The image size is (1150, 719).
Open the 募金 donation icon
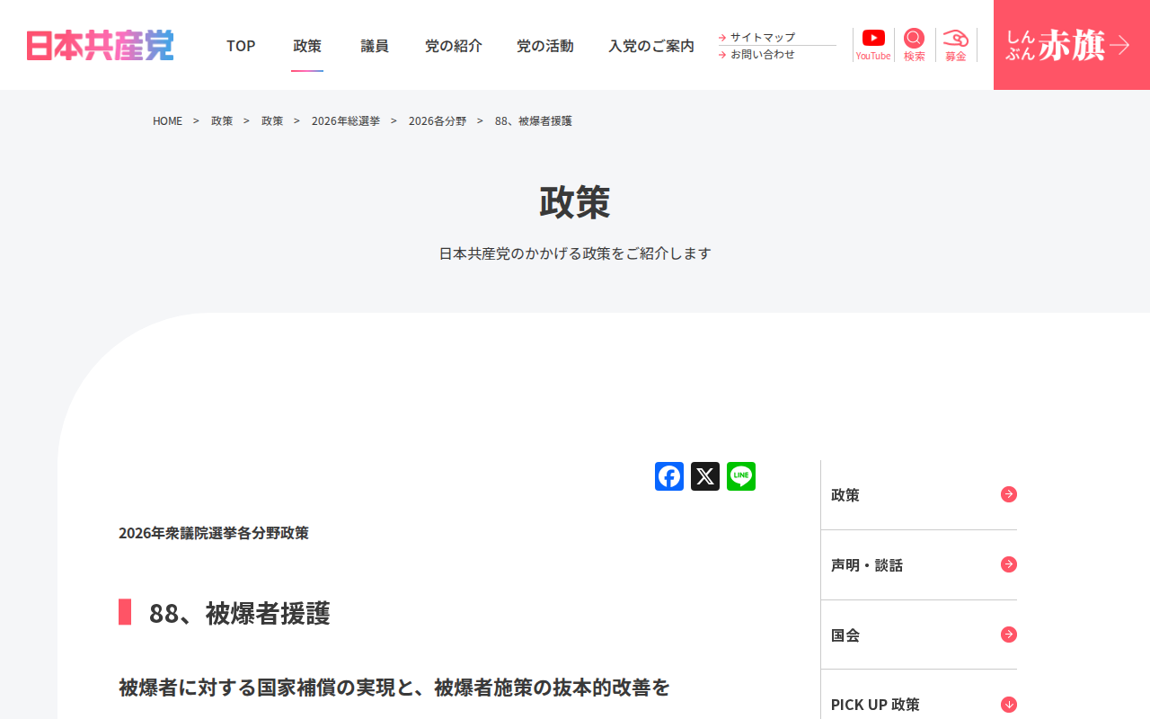[955, 38]
